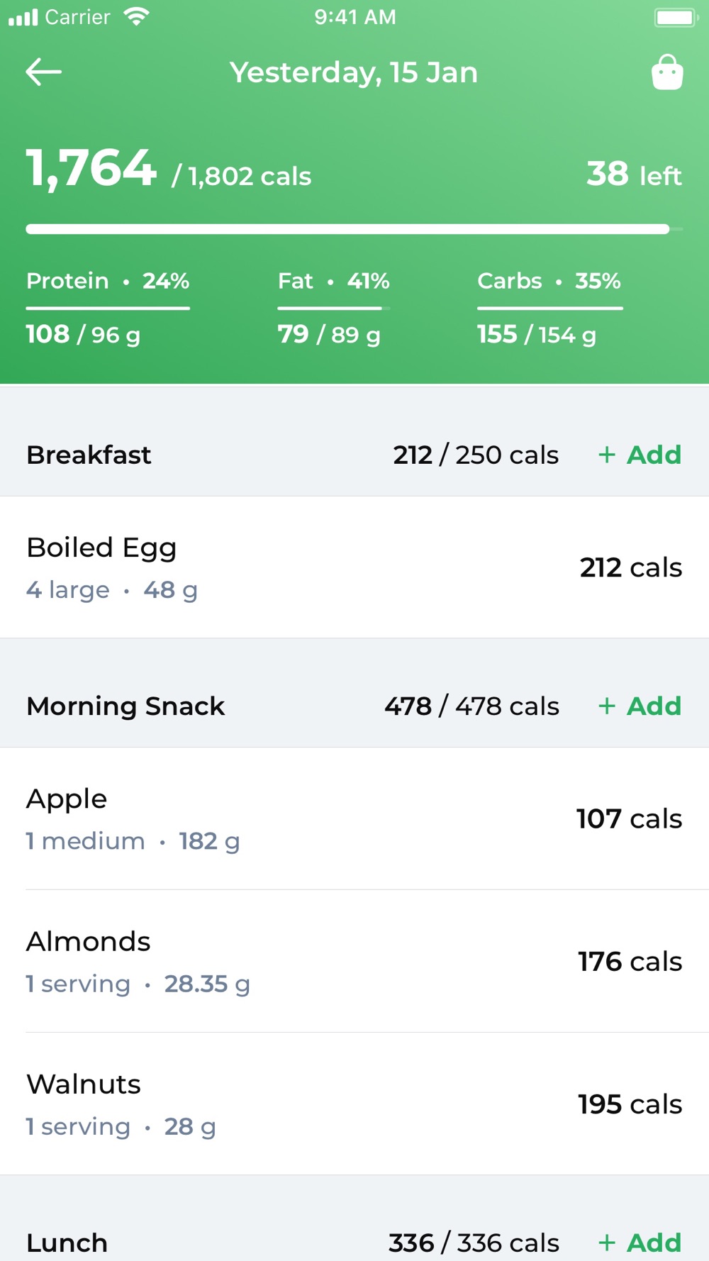
Task: Tap the back arrow icon
Action: (x=44, y=72)
